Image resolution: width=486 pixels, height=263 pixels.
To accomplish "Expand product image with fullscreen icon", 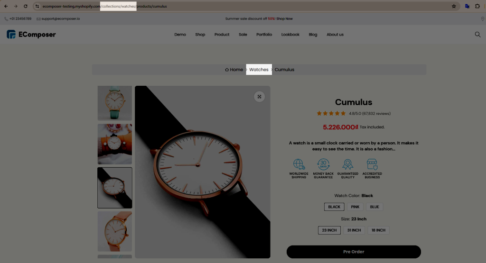I will [x=260, y=97].
